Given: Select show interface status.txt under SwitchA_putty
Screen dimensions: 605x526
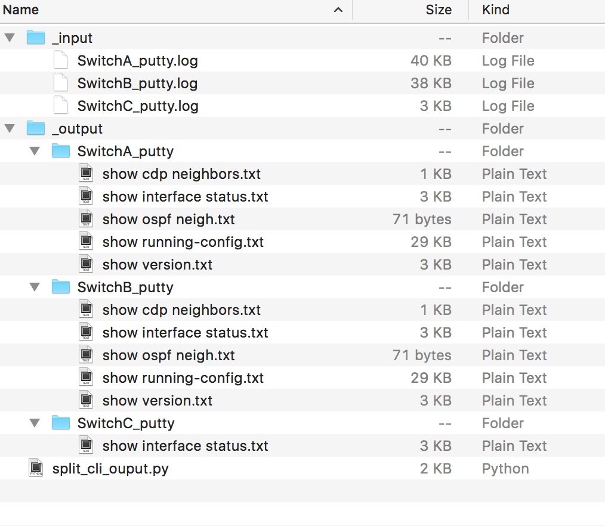Looking at the screenshot, I should [185, 197].
